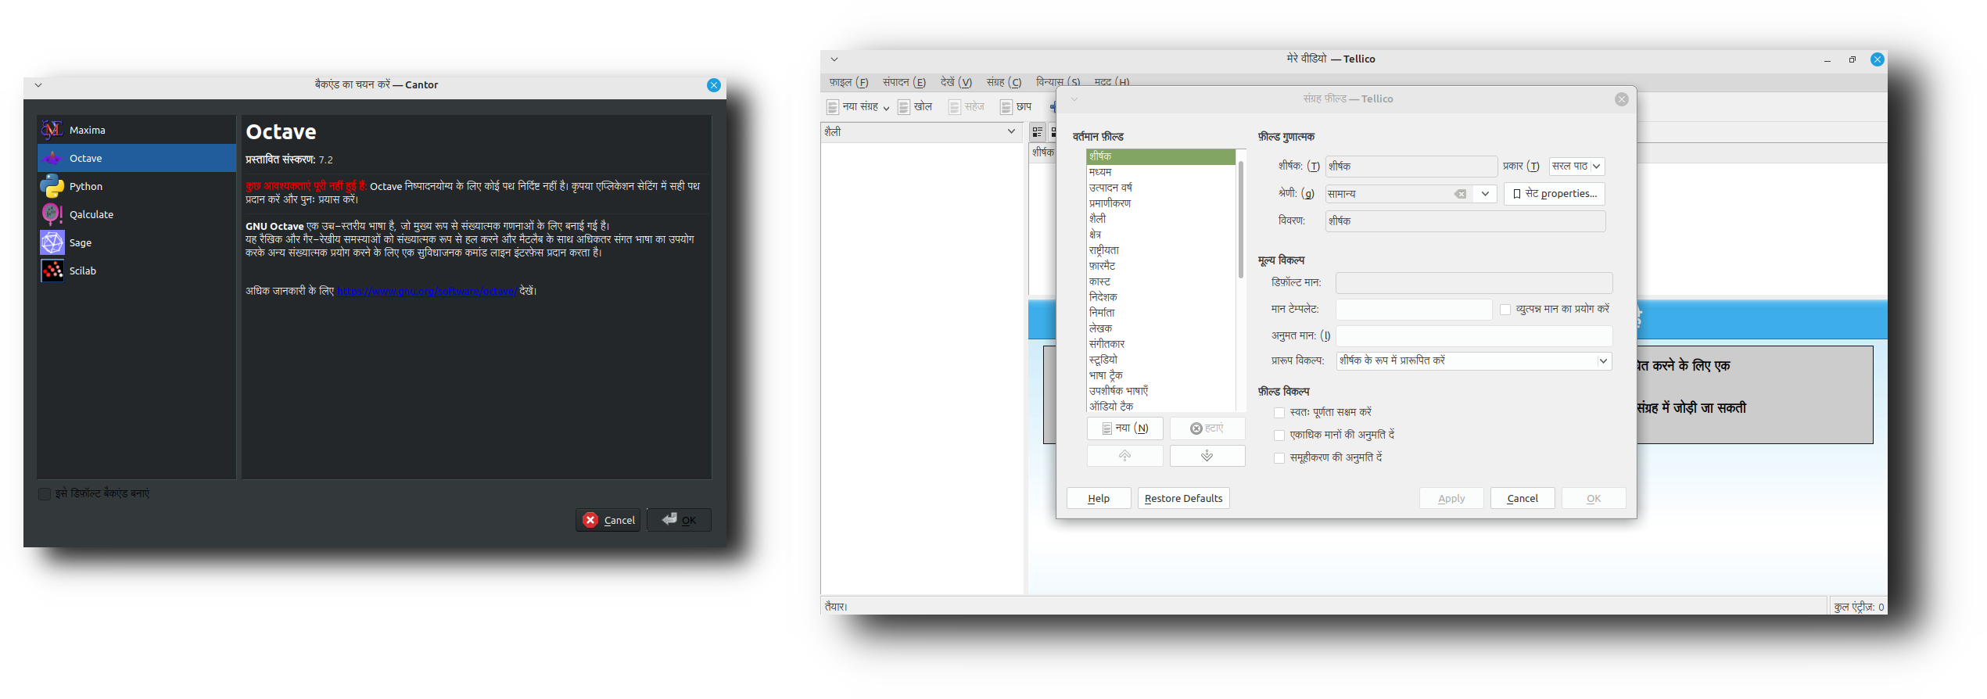Viewport: 1987px width, 699px height.
Task: Open the विन्यास (S) menu
Action: (x=1057, y=81)
